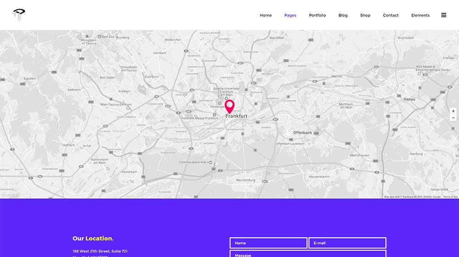Open the Home navigation menu
Viewport: 459px width, 257px height.
click(x=266, y=15)
